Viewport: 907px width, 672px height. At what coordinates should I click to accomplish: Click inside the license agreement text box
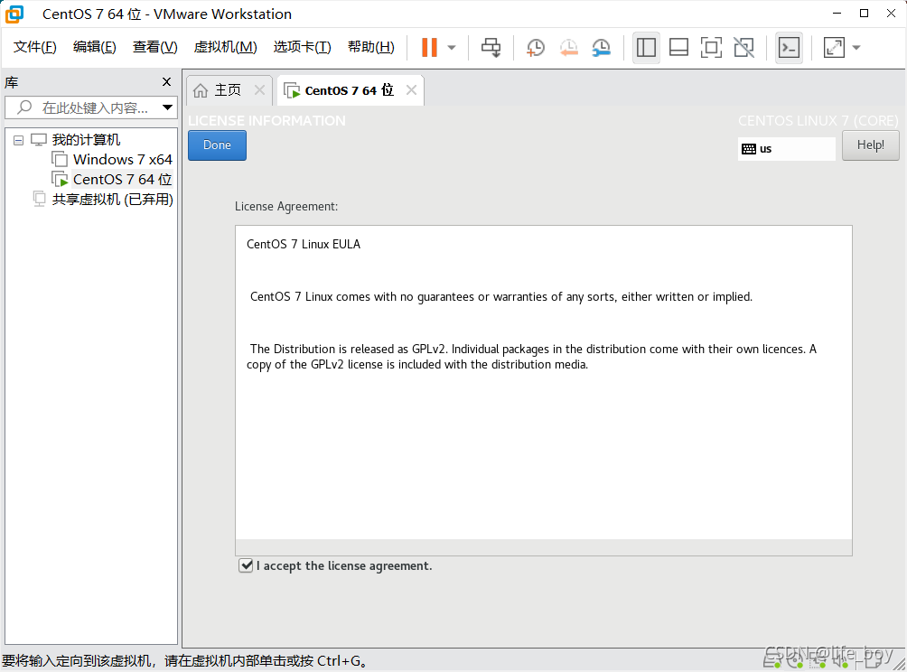click(543, 382)
